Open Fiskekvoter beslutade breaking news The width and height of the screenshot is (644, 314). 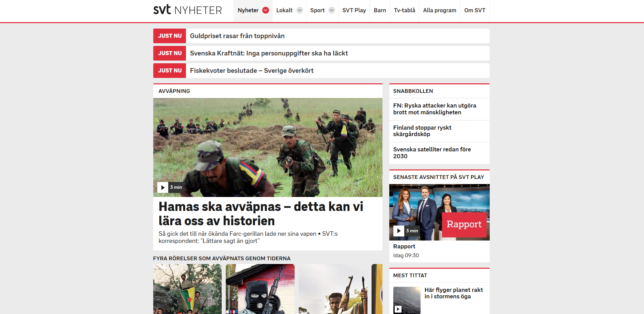[252, 71]
